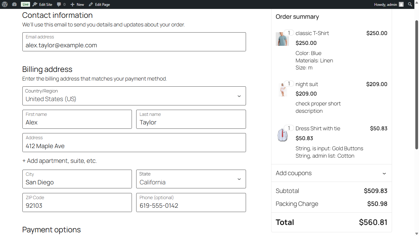Open the site dashboard gauge icon
Viewport: 419px width, 236px height.
pyautogui.click(x=14, y=4)
